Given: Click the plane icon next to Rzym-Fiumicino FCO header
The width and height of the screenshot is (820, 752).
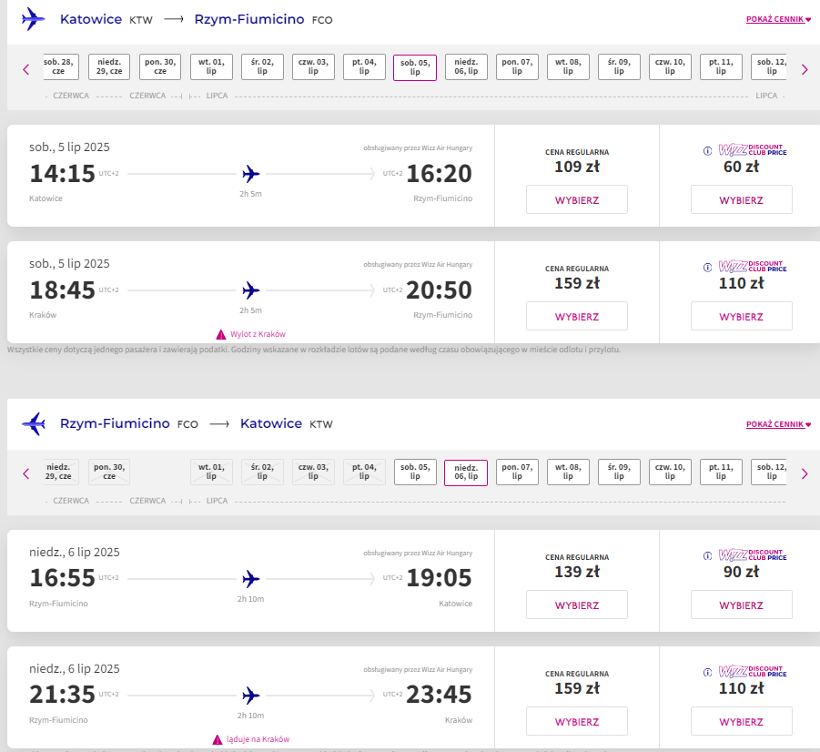Looking at the screenshot, I should (33, 423).
